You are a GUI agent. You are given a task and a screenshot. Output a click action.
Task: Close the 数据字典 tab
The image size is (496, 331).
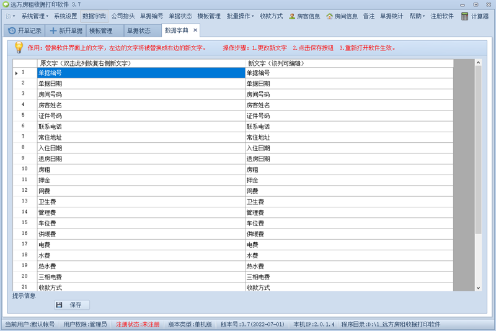click(195, 30)
